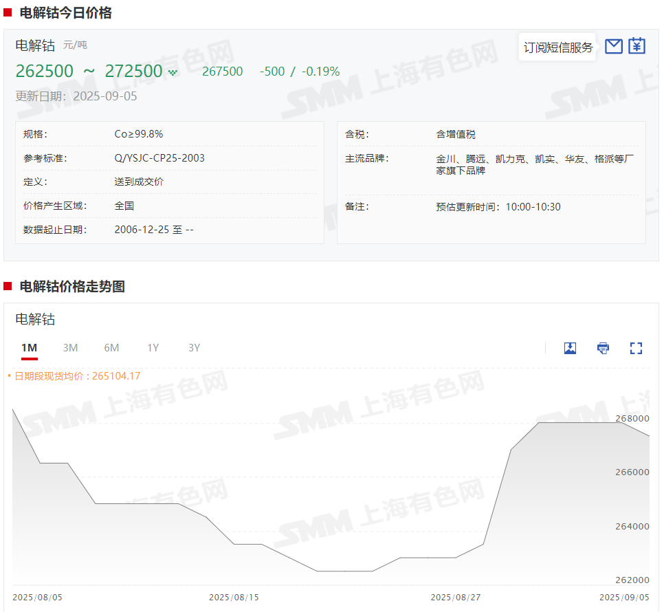Image resolution: width=664 pixels, height=612 pixels.
Task: Click the printer icon above the chart
Action: pyautogui.click(x=603, y=348)
